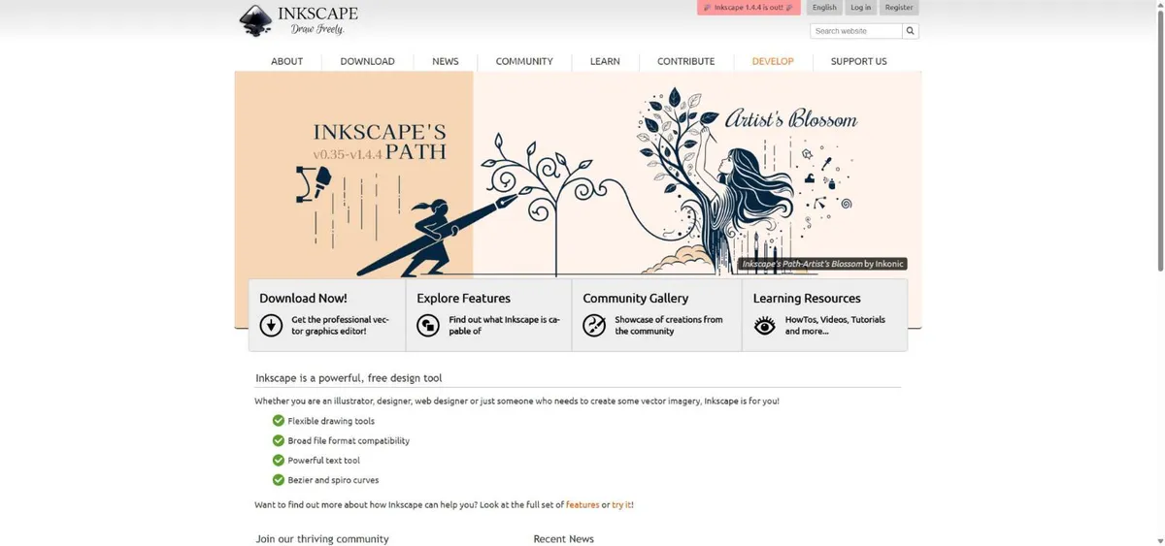Click the search magnifier icon
The width and height of the screenshot is (1165, 546).
point(911,31)
